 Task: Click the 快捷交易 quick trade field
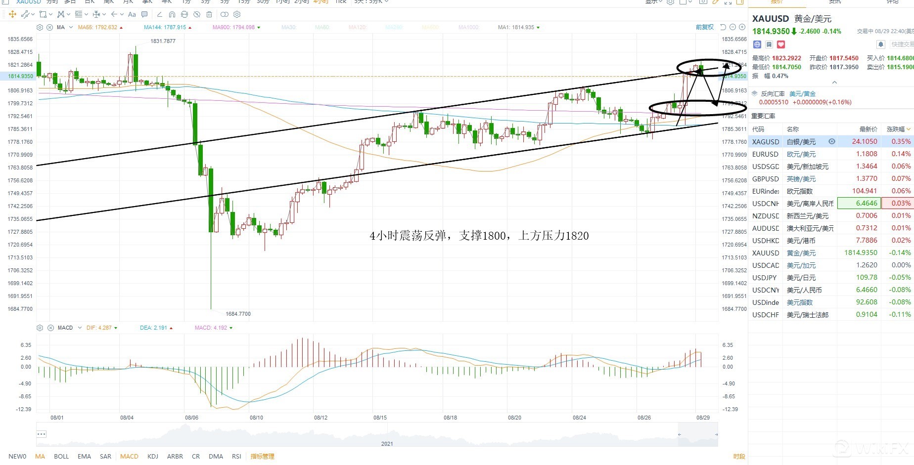pyautogui.click(x=902, y=44)
